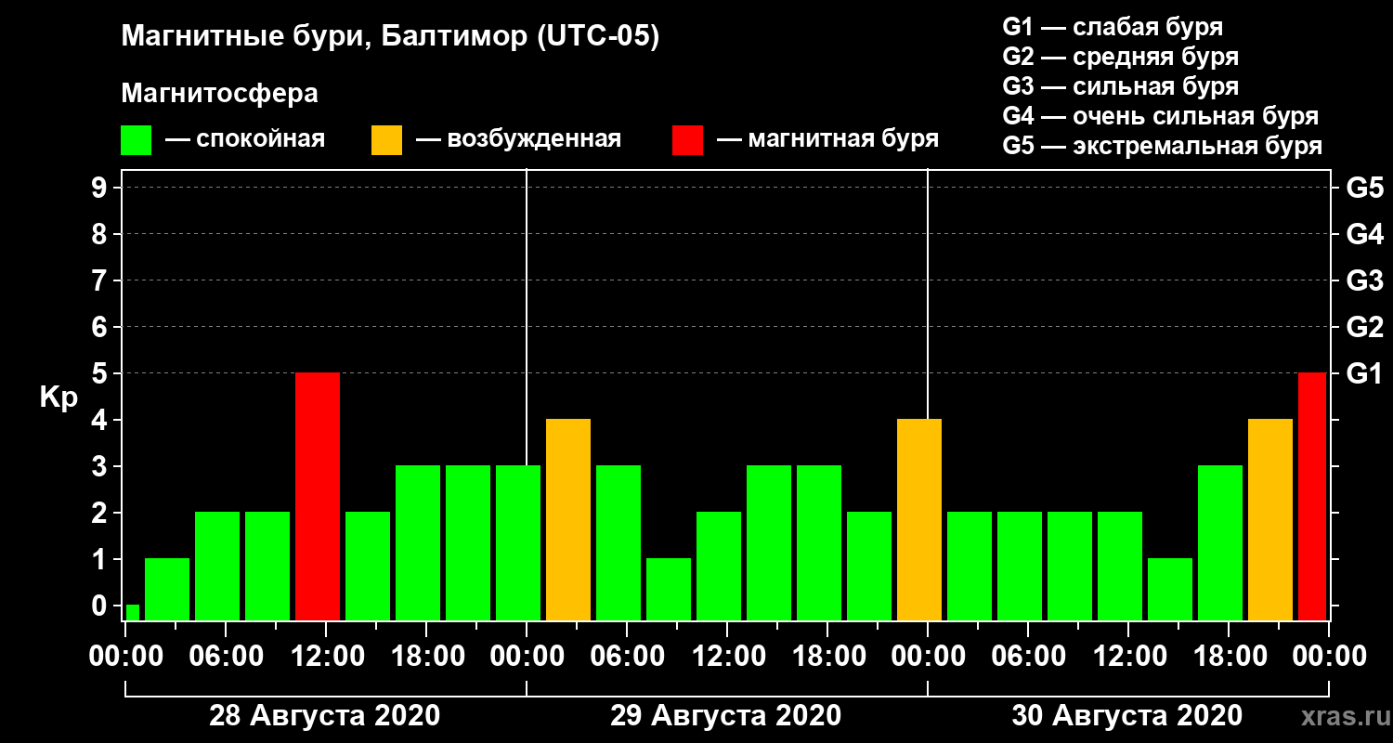Screen dimensions: 1393x743
Task: Click the '30 Августа 2020' date label
Action: (1127, 716)
